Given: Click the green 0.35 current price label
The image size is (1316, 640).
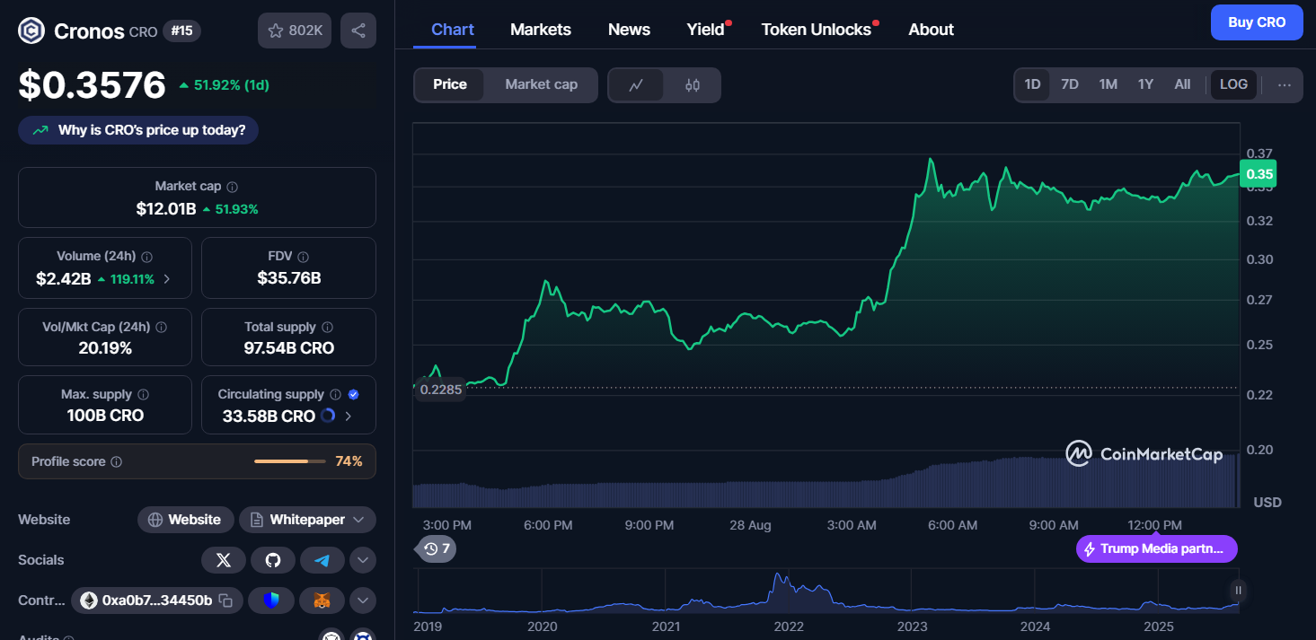Looking at the screenshot, I should [x=1259, y=174].
